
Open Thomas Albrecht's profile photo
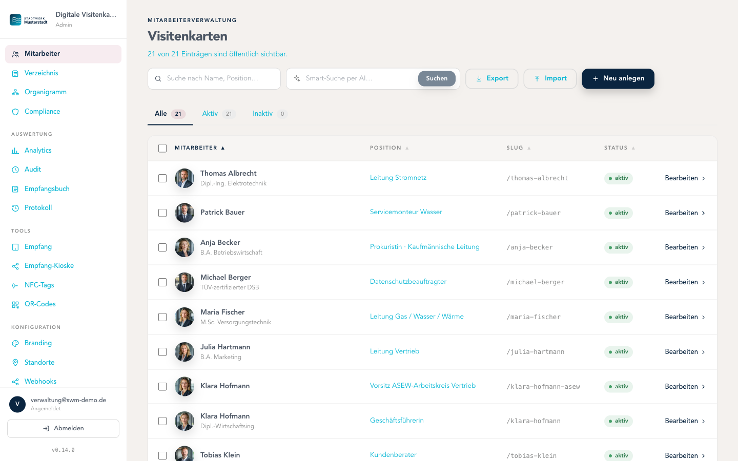184,178
